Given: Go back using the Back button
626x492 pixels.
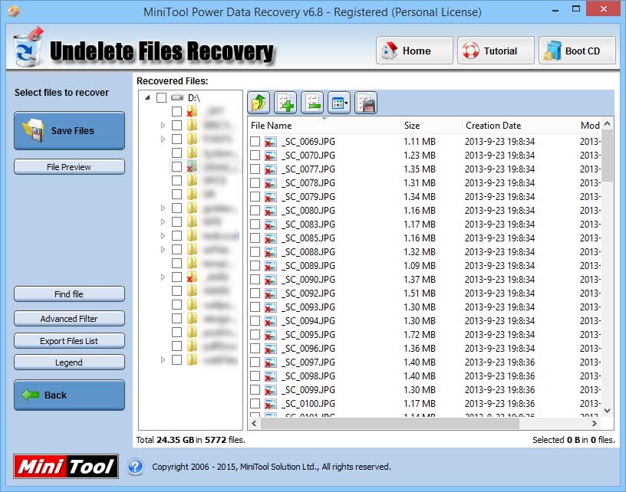Looking at the screenshot, I should (69, 395).
